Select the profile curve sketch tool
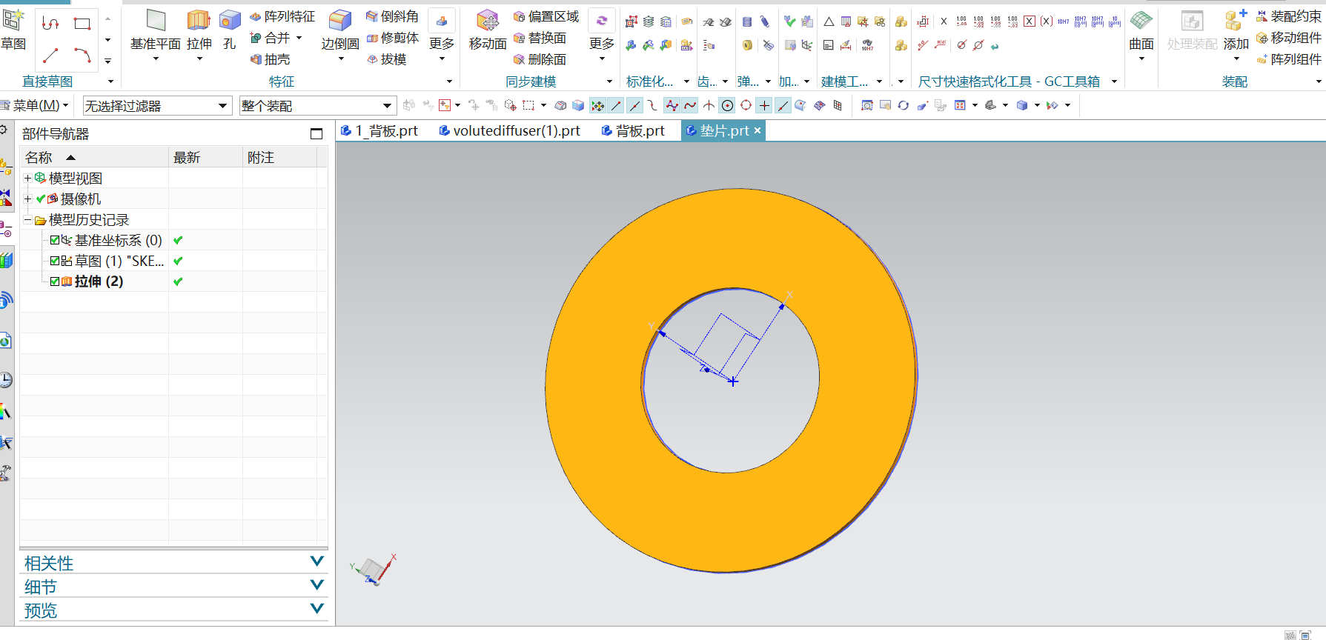The width and height of the screenshot is (1326, 640). [50, 24]
